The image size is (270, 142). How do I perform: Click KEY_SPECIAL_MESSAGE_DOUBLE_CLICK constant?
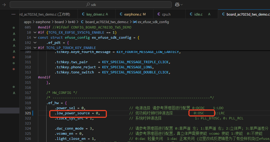[135, 72]
